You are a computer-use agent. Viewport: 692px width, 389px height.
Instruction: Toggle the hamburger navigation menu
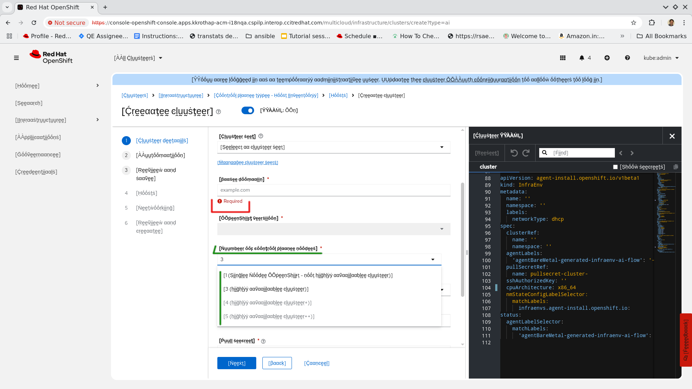pyautogui.click(x=16, y=58)
